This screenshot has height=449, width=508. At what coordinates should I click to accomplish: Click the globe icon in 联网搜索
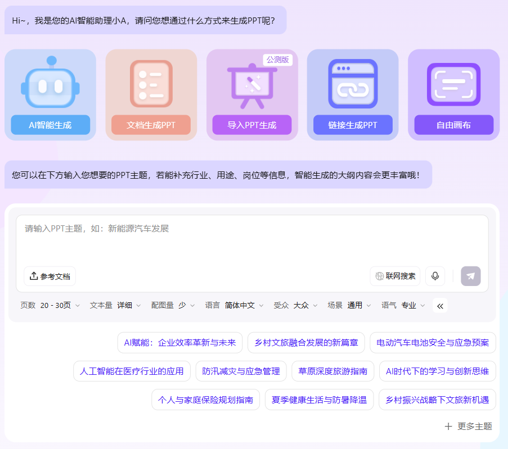379,276
